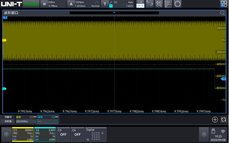Click the 测量项 measurement items label
This screenshot has width=229, height=143.
tap(8, 117)
